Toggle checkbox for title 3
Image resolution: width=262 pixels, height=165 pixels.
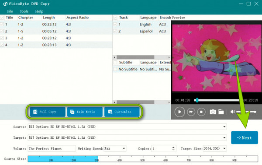coord(2,38)
